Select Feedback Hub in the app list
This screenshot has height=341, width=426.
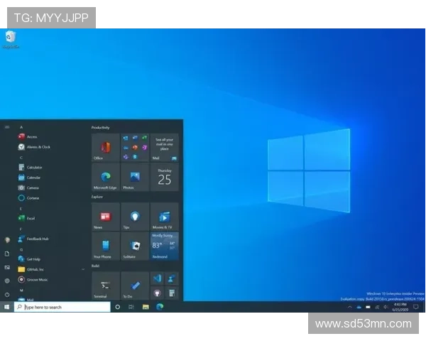click(37, 239)
